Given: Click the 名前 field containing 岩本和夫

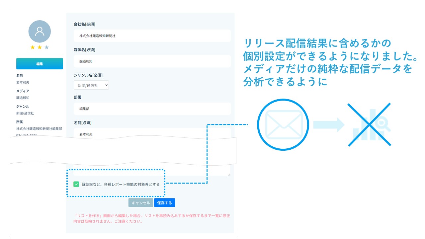Looking at the screenshot, I should (x=152, y=134).
